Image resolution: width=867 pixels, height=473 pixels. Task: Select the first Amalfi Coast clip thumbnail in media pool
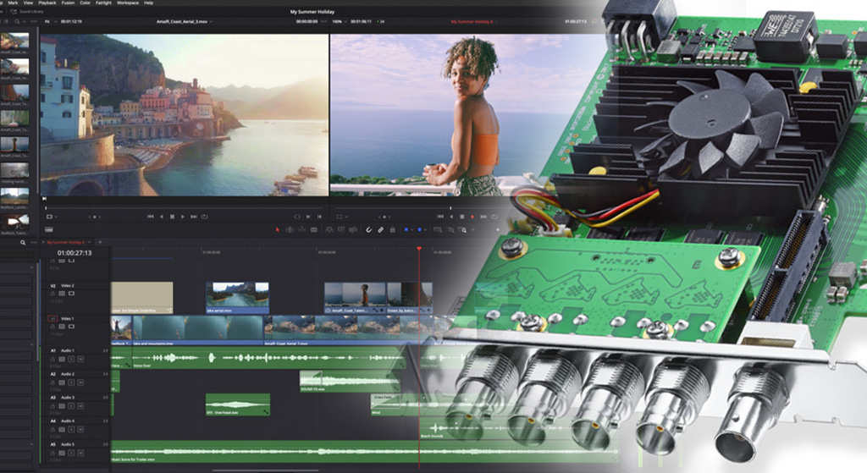[15, 41]
